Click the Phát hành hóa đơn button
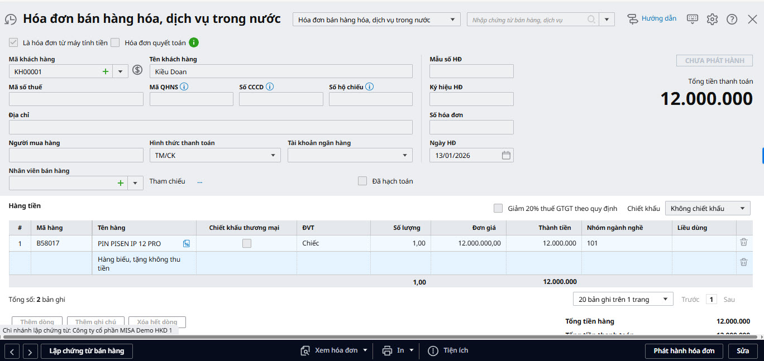The height and width of the screenshot is (361, 764). 684,351
